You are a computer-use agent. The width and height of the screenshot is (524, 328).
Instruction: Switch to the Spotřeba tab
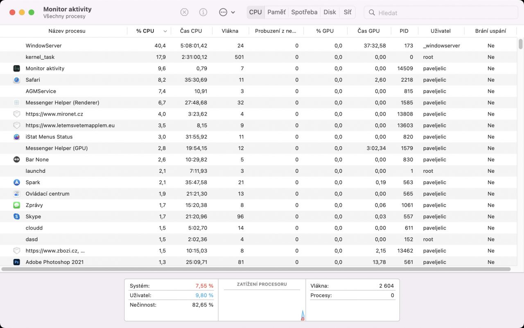[304, 12]
